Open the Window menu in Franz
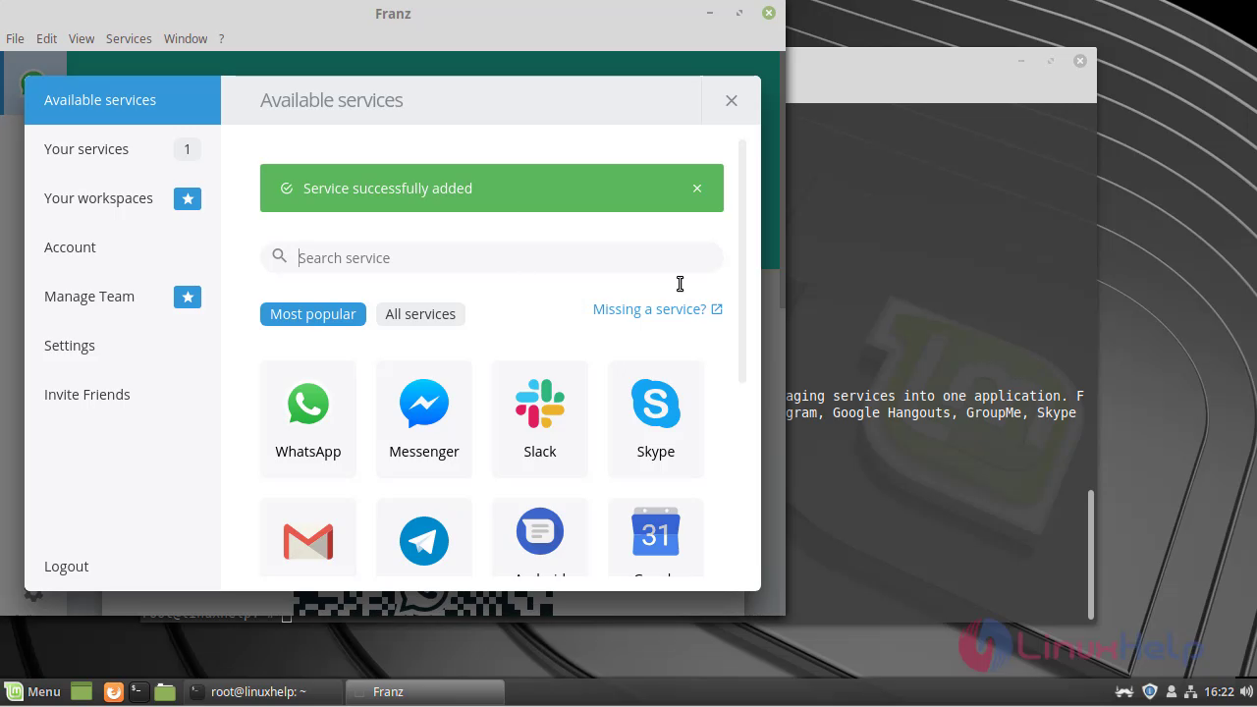 pos(186,38)
